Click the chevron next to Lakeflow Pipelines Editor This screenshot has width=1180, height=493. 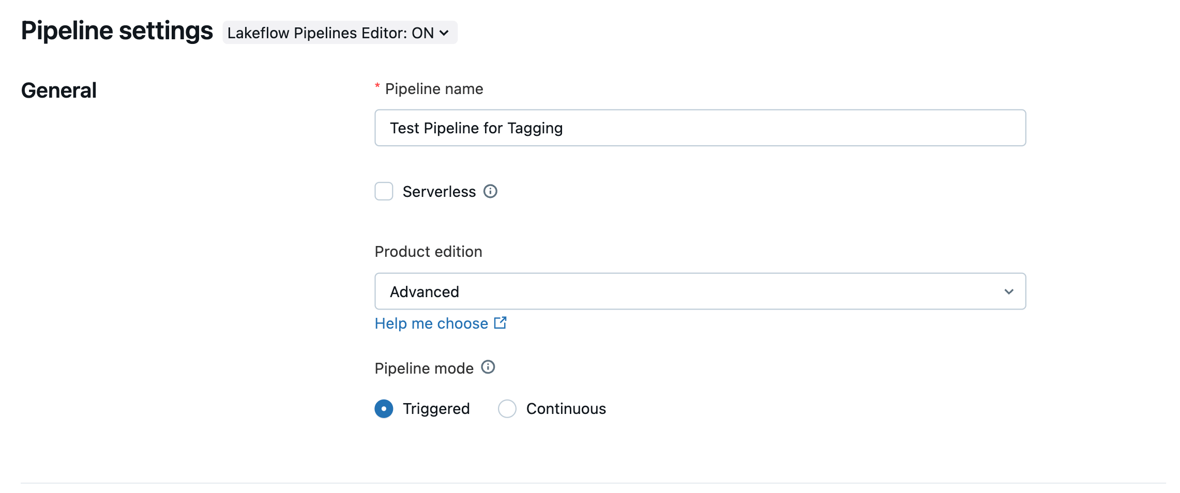pyautogui.click(x=444, y=33)
